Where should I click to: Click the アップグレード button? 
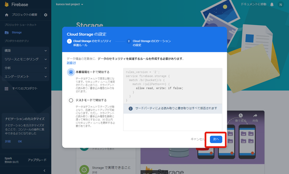coord(37,160)
